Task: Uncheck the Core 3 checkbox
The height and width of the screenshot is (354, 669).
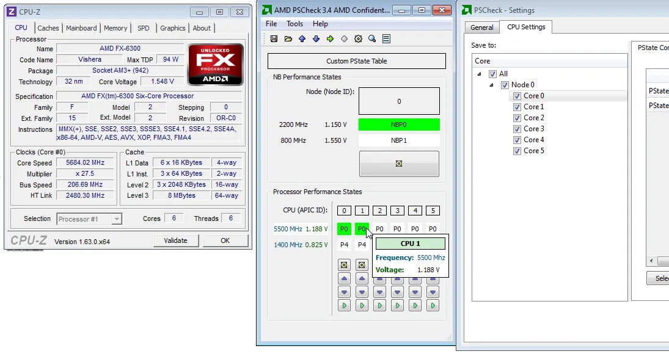Action: [x=517, y=129]
